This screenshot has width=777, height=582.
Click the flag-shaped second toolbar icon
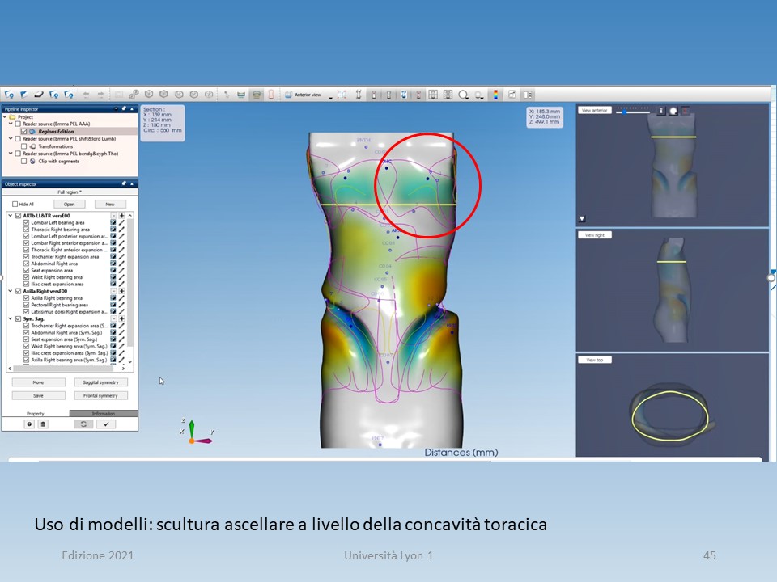point(23,95)
